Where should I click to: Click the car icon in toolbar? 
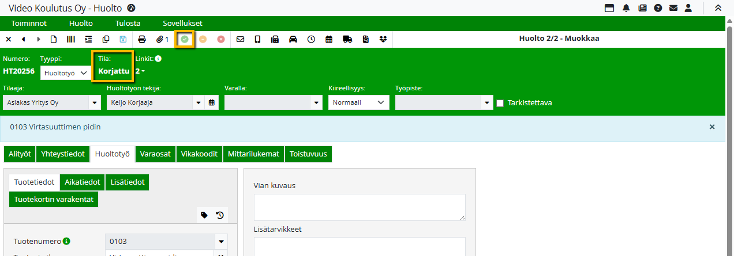pos(293,39)
